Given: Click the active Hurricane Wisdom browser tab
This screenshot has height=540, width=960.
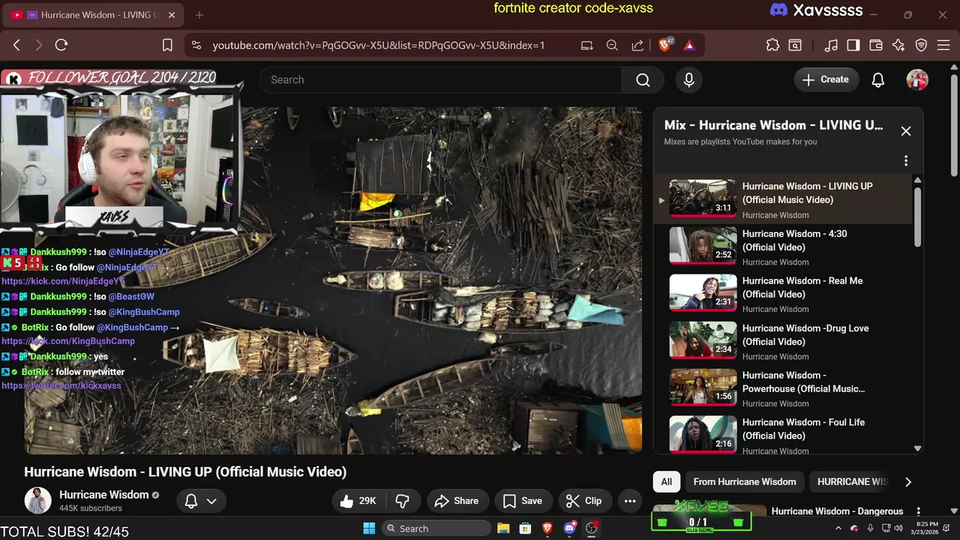Looking at the screenshot, I should (x=93, y=15).
